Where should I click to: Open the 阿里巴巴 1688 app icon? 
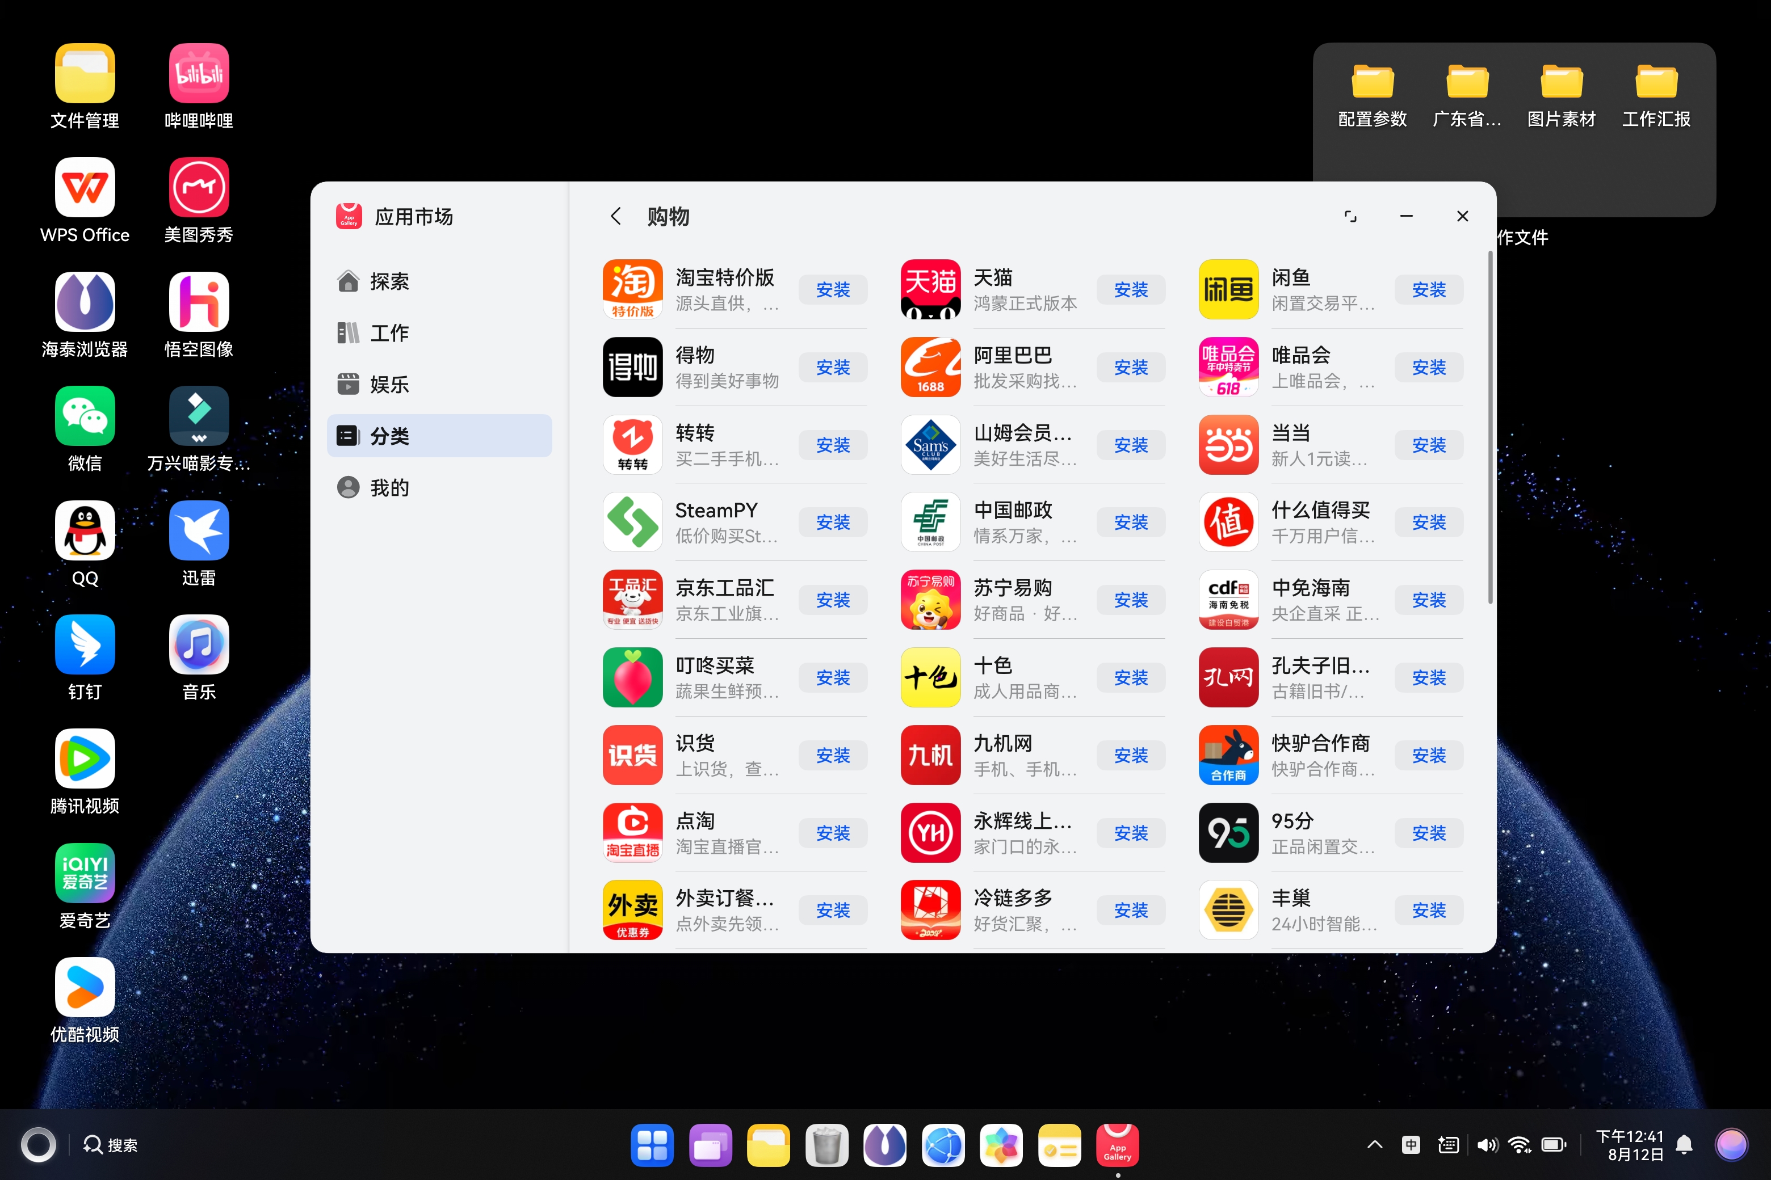pos(931,367)
